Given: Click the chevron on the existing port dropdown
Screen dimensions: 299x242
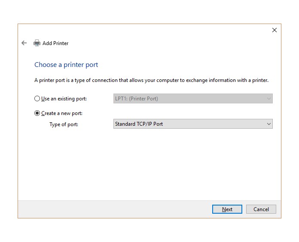Looking at the screenshot, I should click(x=269, y=99).
